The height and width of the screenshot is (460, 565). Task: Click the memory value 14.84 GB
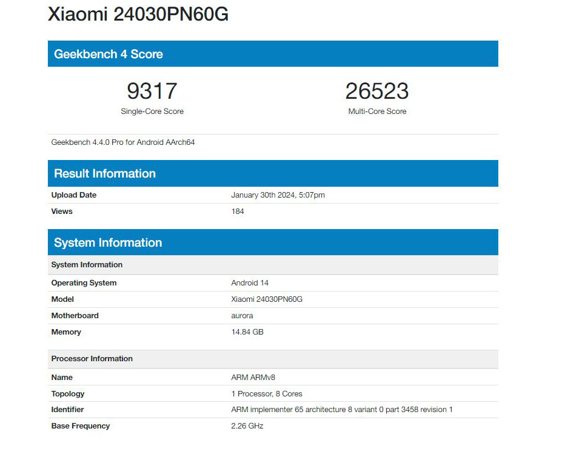point(247,332)
